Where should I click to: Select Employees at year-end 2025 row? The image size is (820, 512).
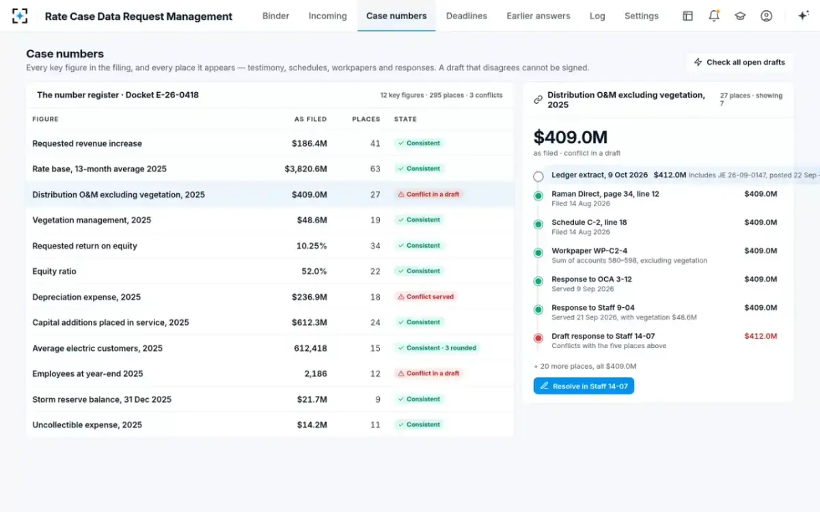(x=270, y=373)
